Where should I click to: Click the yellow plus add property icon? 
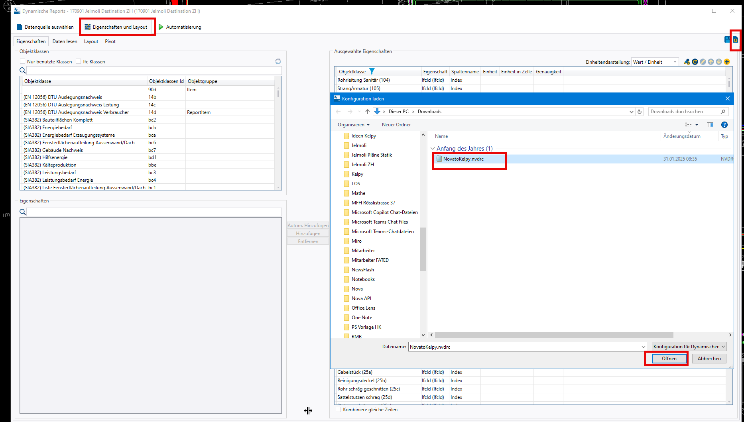coord(727,62)
